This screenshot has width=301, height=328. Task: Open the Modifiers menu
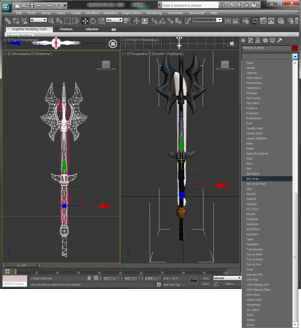pyautogui.click(x=93, y=13)
